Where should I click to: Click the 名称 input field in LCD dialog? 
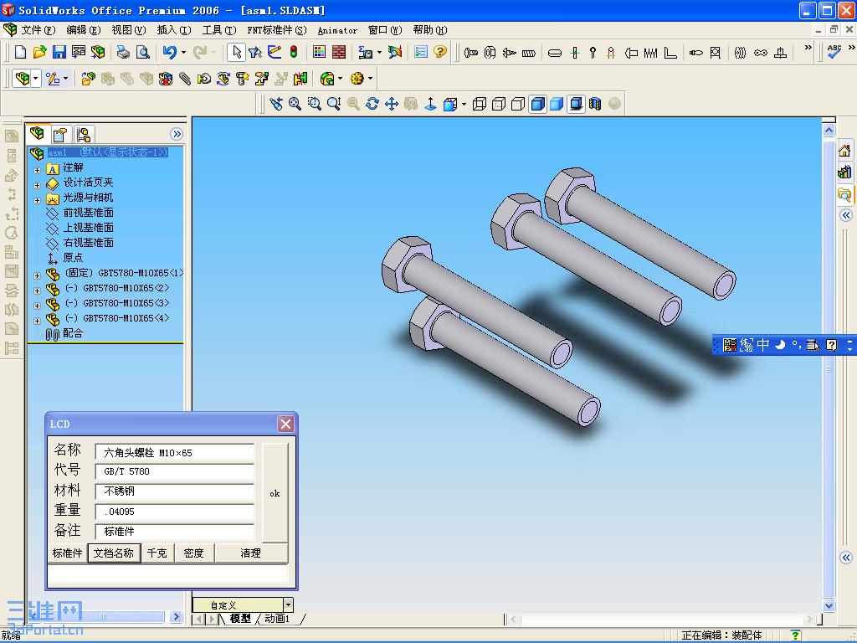[x=175, y=452]
